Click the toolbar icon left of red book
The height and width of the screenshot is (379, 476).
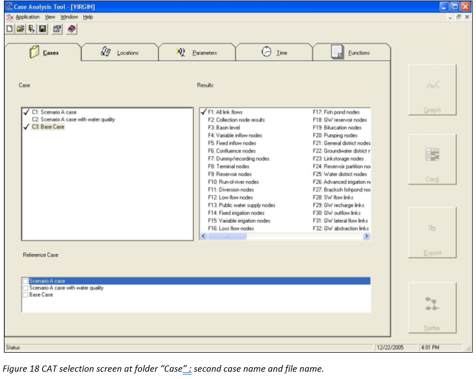(x=57, y=29)
